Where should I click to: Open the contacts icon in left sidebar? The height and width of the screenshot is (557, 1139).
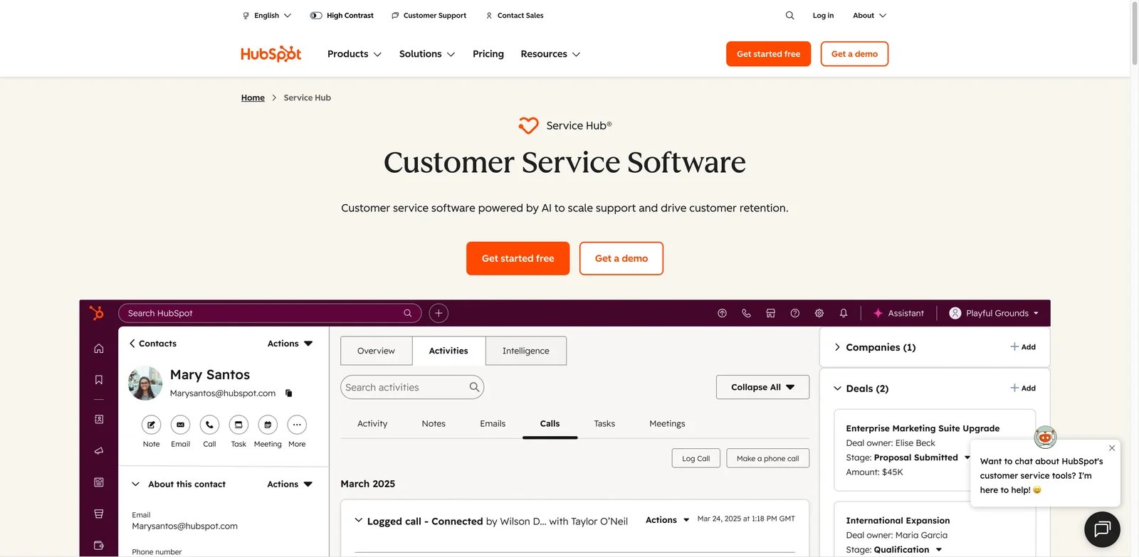pos(99,420)
